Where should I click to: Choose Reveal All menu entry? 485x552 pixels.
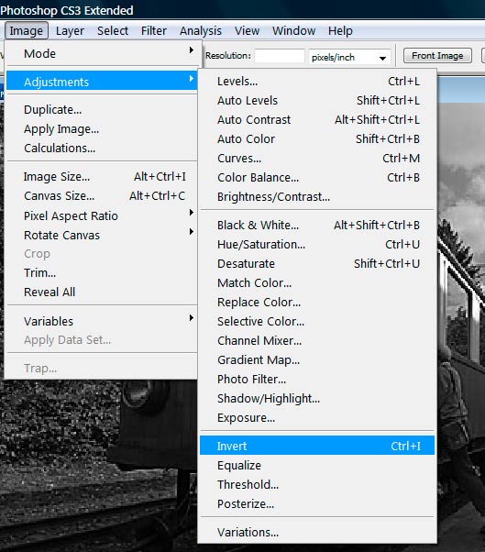[102, 292]
